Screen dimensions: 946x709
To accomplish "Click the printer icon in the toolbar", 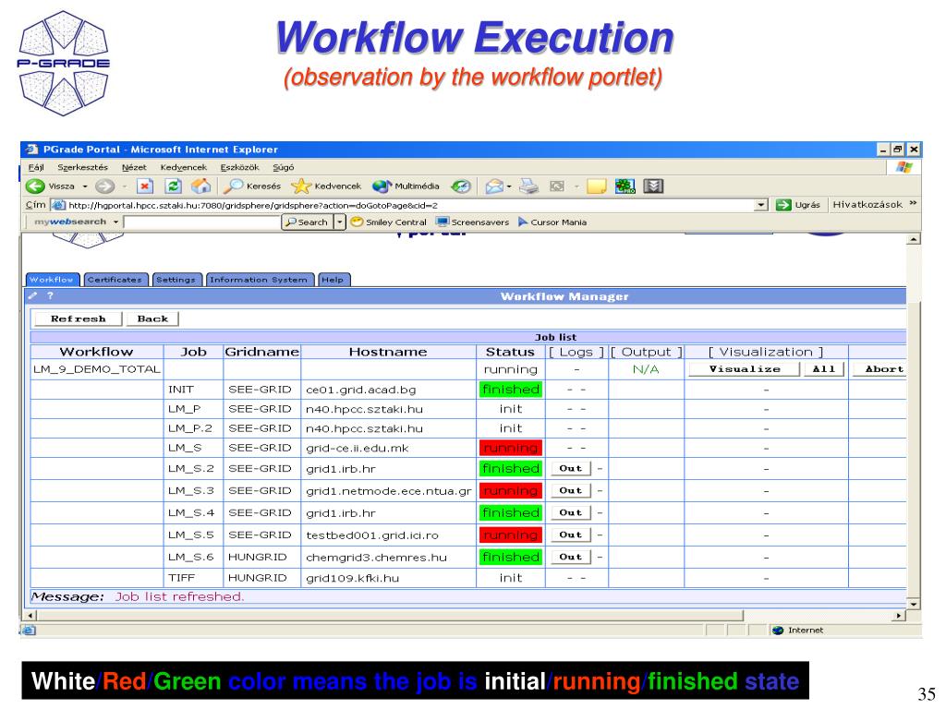I will pyautogui.click(x=528, y=186).
